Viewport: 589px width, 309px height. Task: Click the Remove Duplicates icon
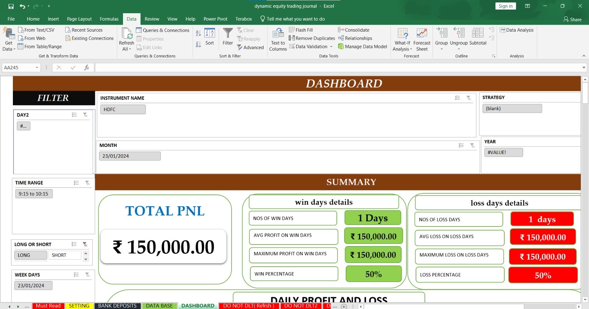292,38
